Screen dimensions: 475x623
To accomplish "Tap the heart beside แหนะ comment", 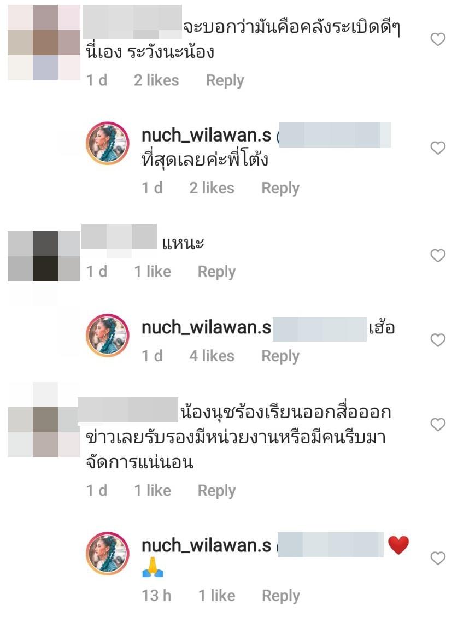I will coord(438,255).
